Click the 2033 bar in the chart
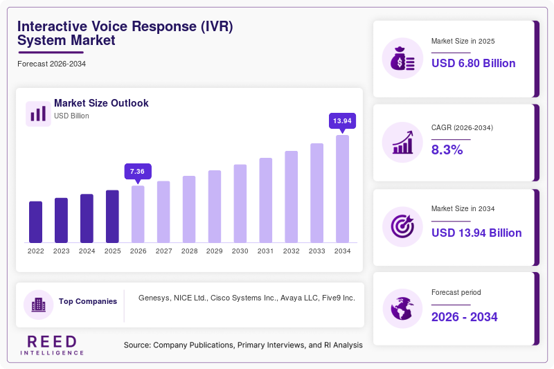 pyautogui.click(x=317, y=193)
